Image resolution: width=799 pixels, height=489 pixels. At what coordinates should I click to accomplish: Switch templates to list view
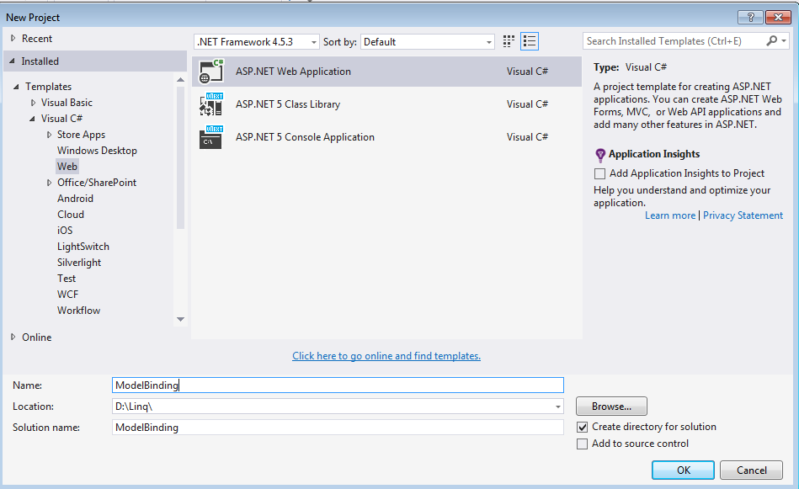click(x=530, y=40)
